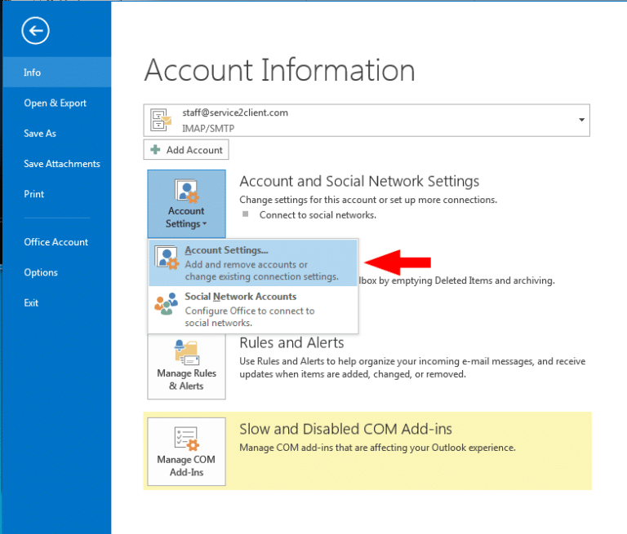Click the COM Add-Ins checklist gear icon

pyautogui.click(x=186, y=439)
